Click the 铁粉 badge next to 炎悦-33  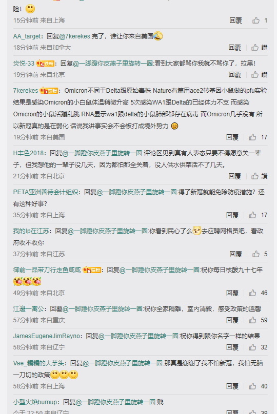tap(45, 64)
